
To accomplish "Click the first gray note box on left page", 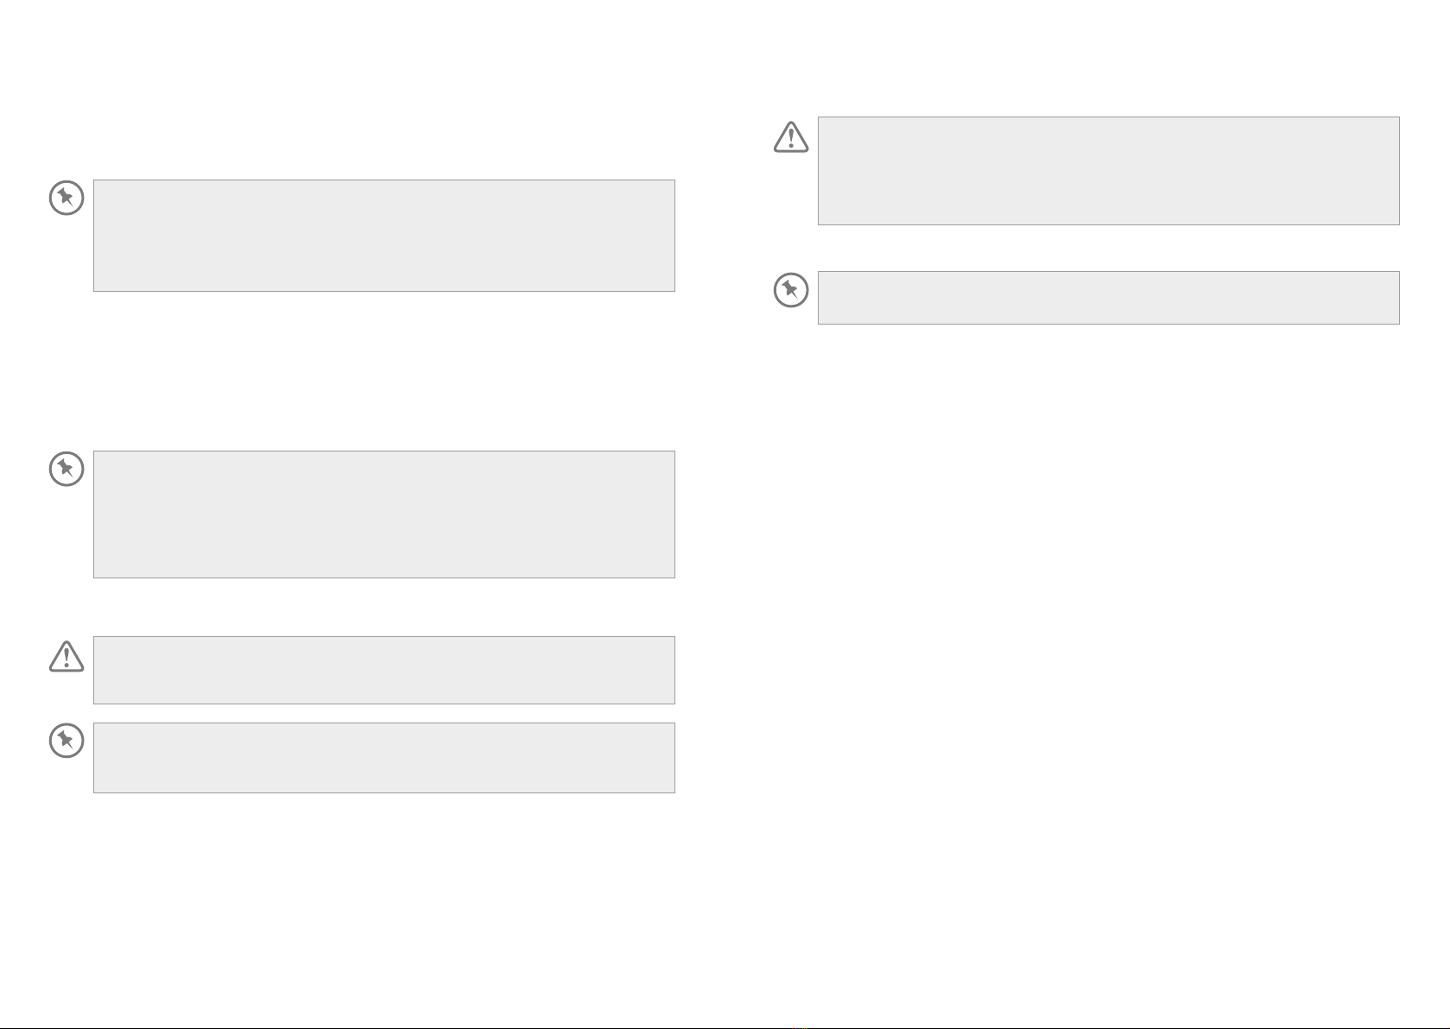I will [383, 236].
